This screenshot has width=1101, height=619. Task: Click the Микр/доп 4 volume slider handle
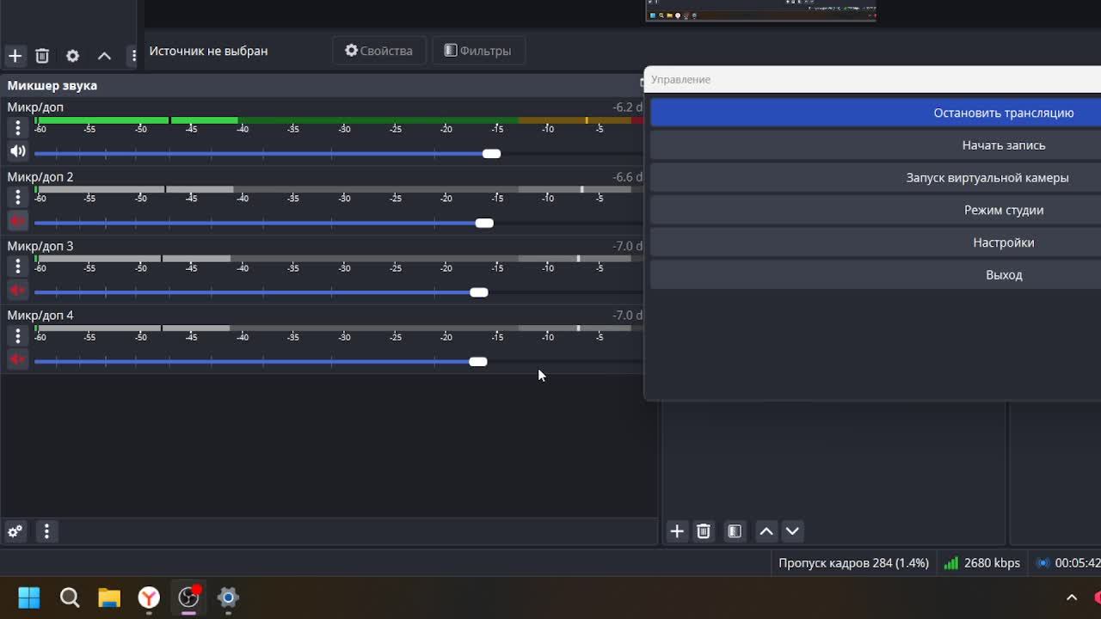[478, 361]
